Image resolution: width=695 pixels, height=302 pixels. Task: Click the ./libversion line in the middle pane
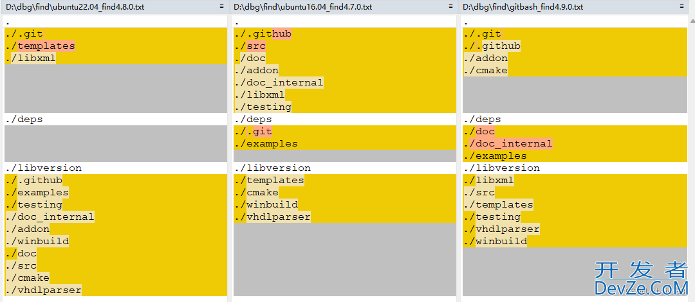point(272,168)
